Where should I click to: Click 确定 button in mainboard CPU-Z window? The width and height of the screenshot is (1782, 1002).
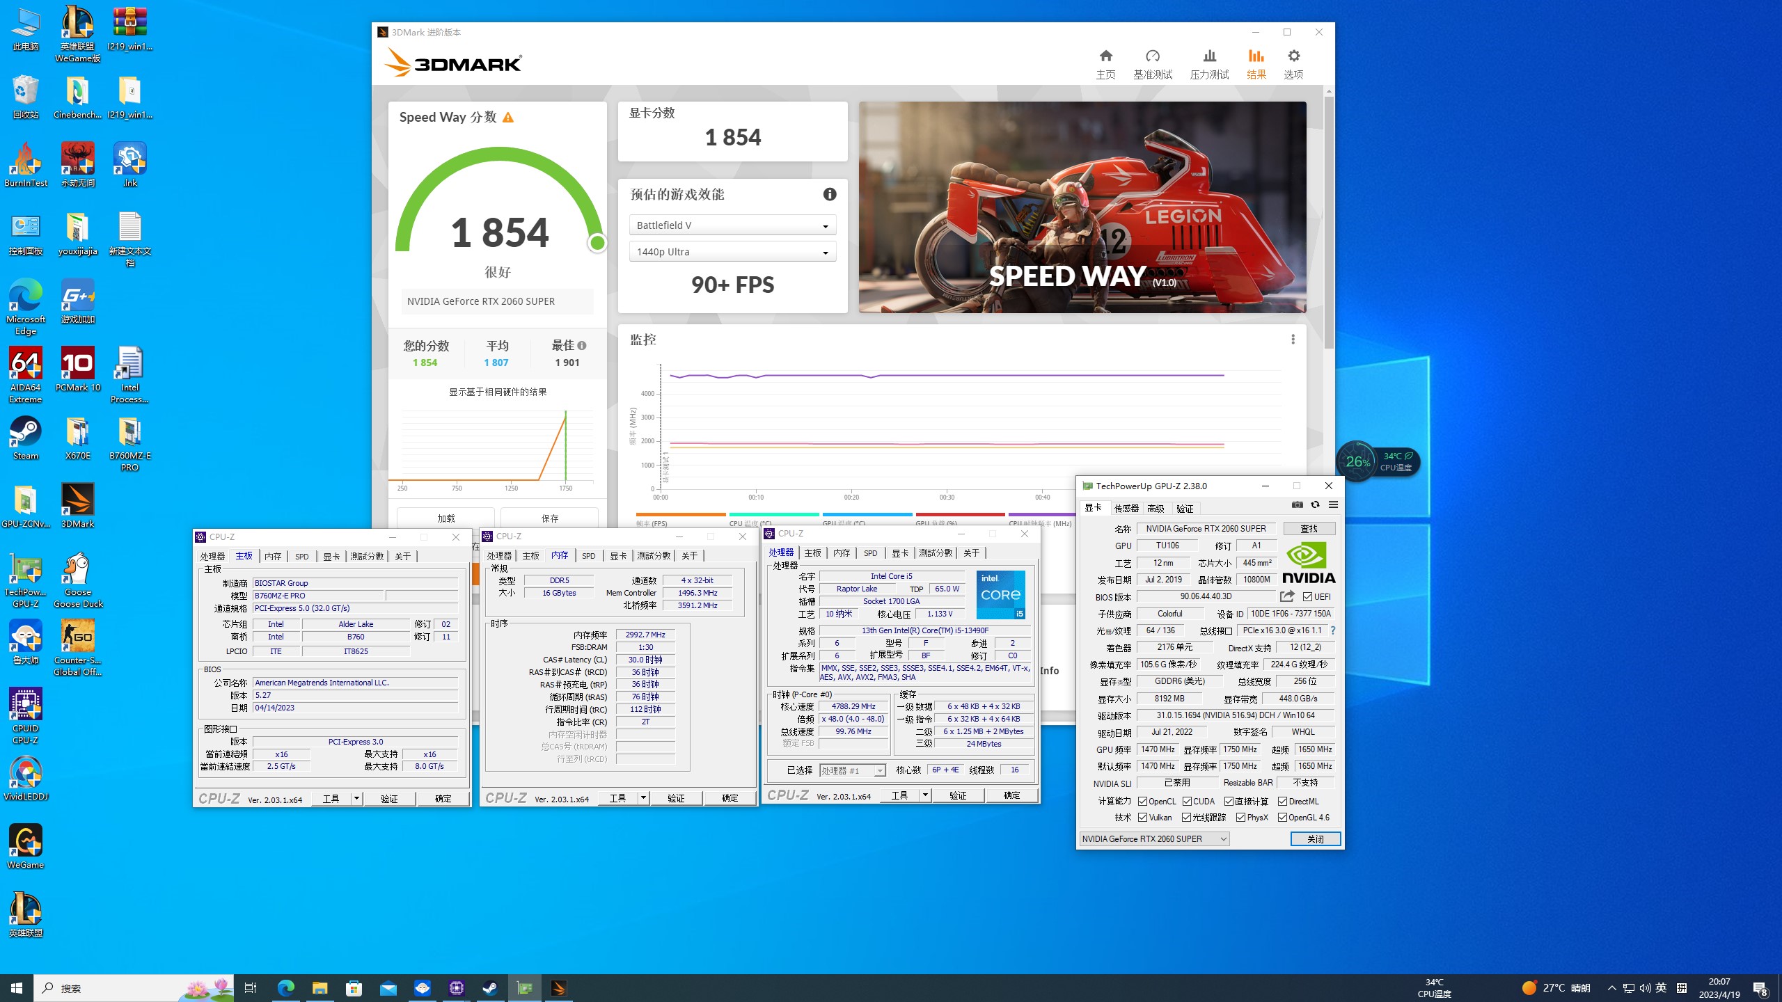(443, 799)
